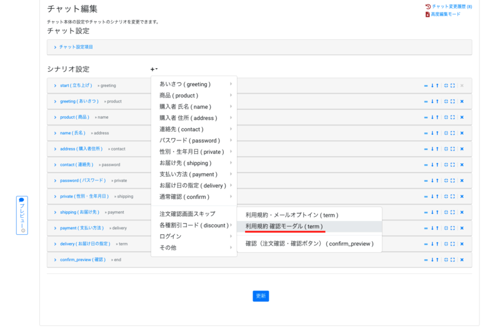The width and height of the screenshot is (500, 328).
Task: Click the up arrow on the delivery row
Action: (437, 244)
